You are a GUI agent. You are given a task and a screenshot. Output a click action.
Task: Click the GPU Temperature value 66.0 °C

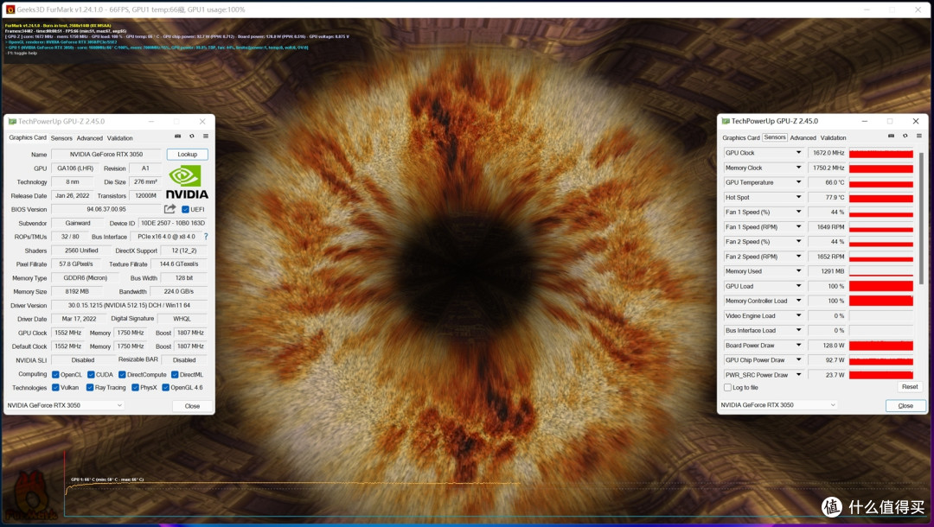(x=828, y=182)
